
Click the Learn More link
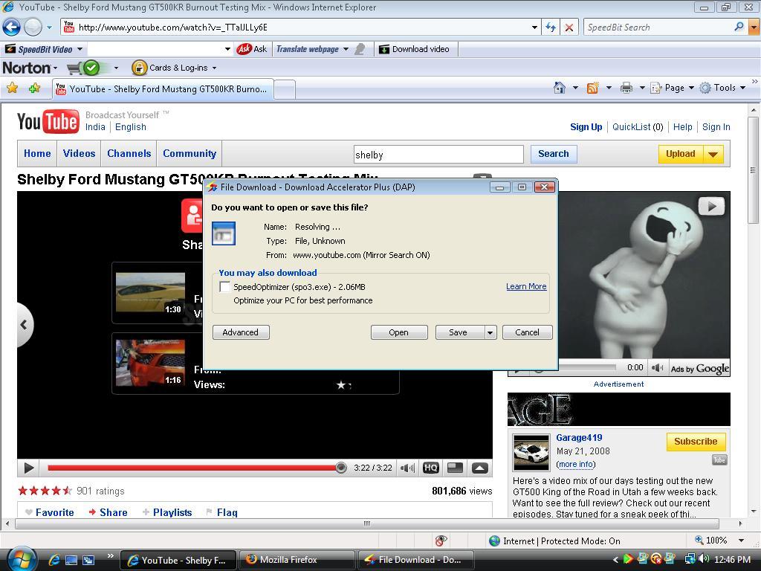pos(526,286)
